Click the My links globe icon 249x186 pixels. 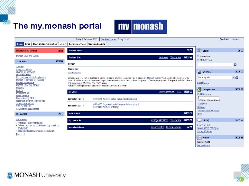[x=199, y=72]
